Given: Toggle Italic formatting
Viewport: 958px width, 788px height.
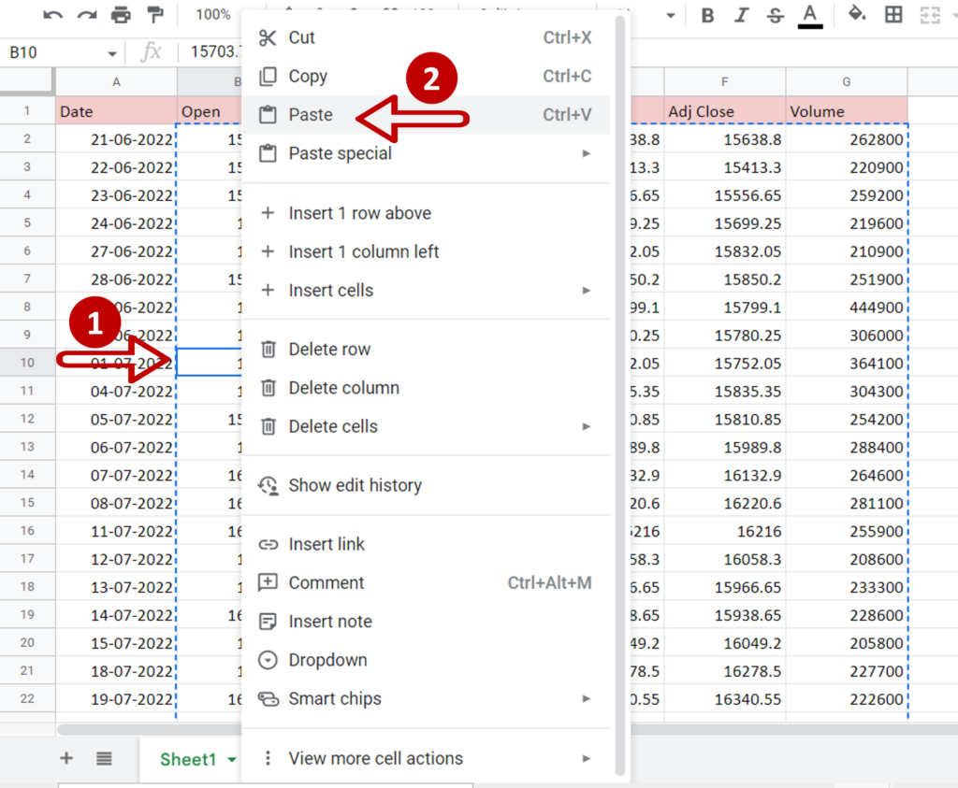Looking at the screenshot, I should click(x=741, y=15).
